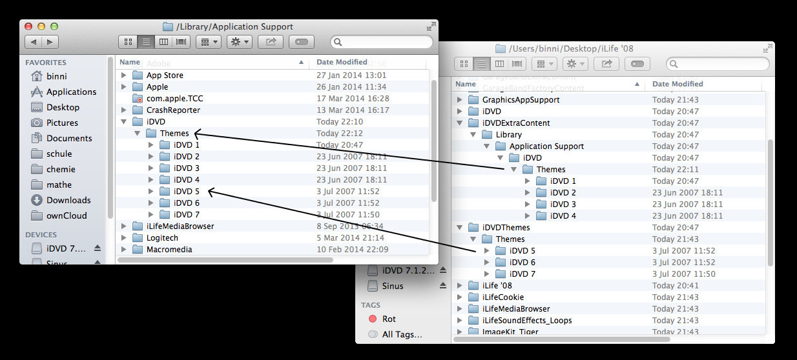The width and height of the screenshot is (797, 360).
Task: Focus search field in Application Support window
Action: pos(382,42)
